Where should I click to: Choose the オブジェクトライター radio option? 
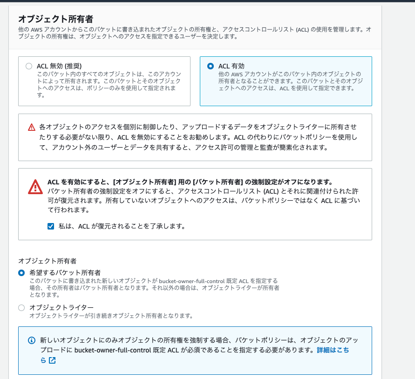[x=21, y=308]
